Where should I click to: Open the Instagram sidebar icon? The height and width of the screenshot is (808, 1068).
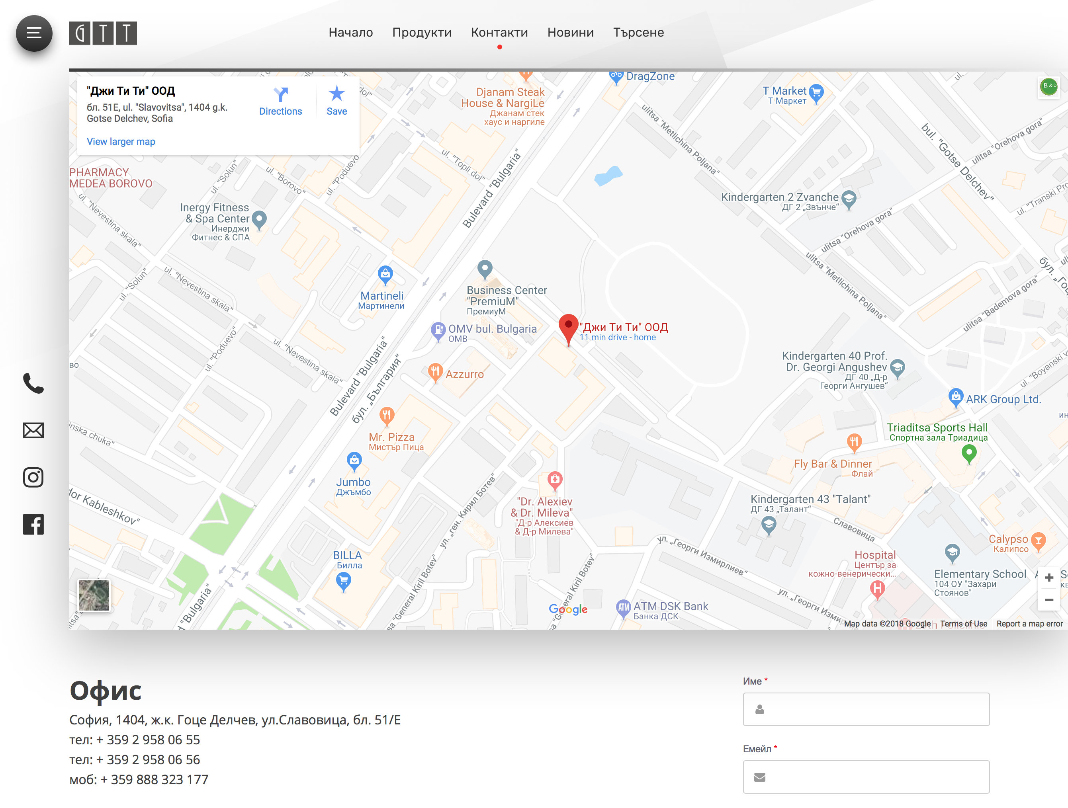(x=33, y=477)
